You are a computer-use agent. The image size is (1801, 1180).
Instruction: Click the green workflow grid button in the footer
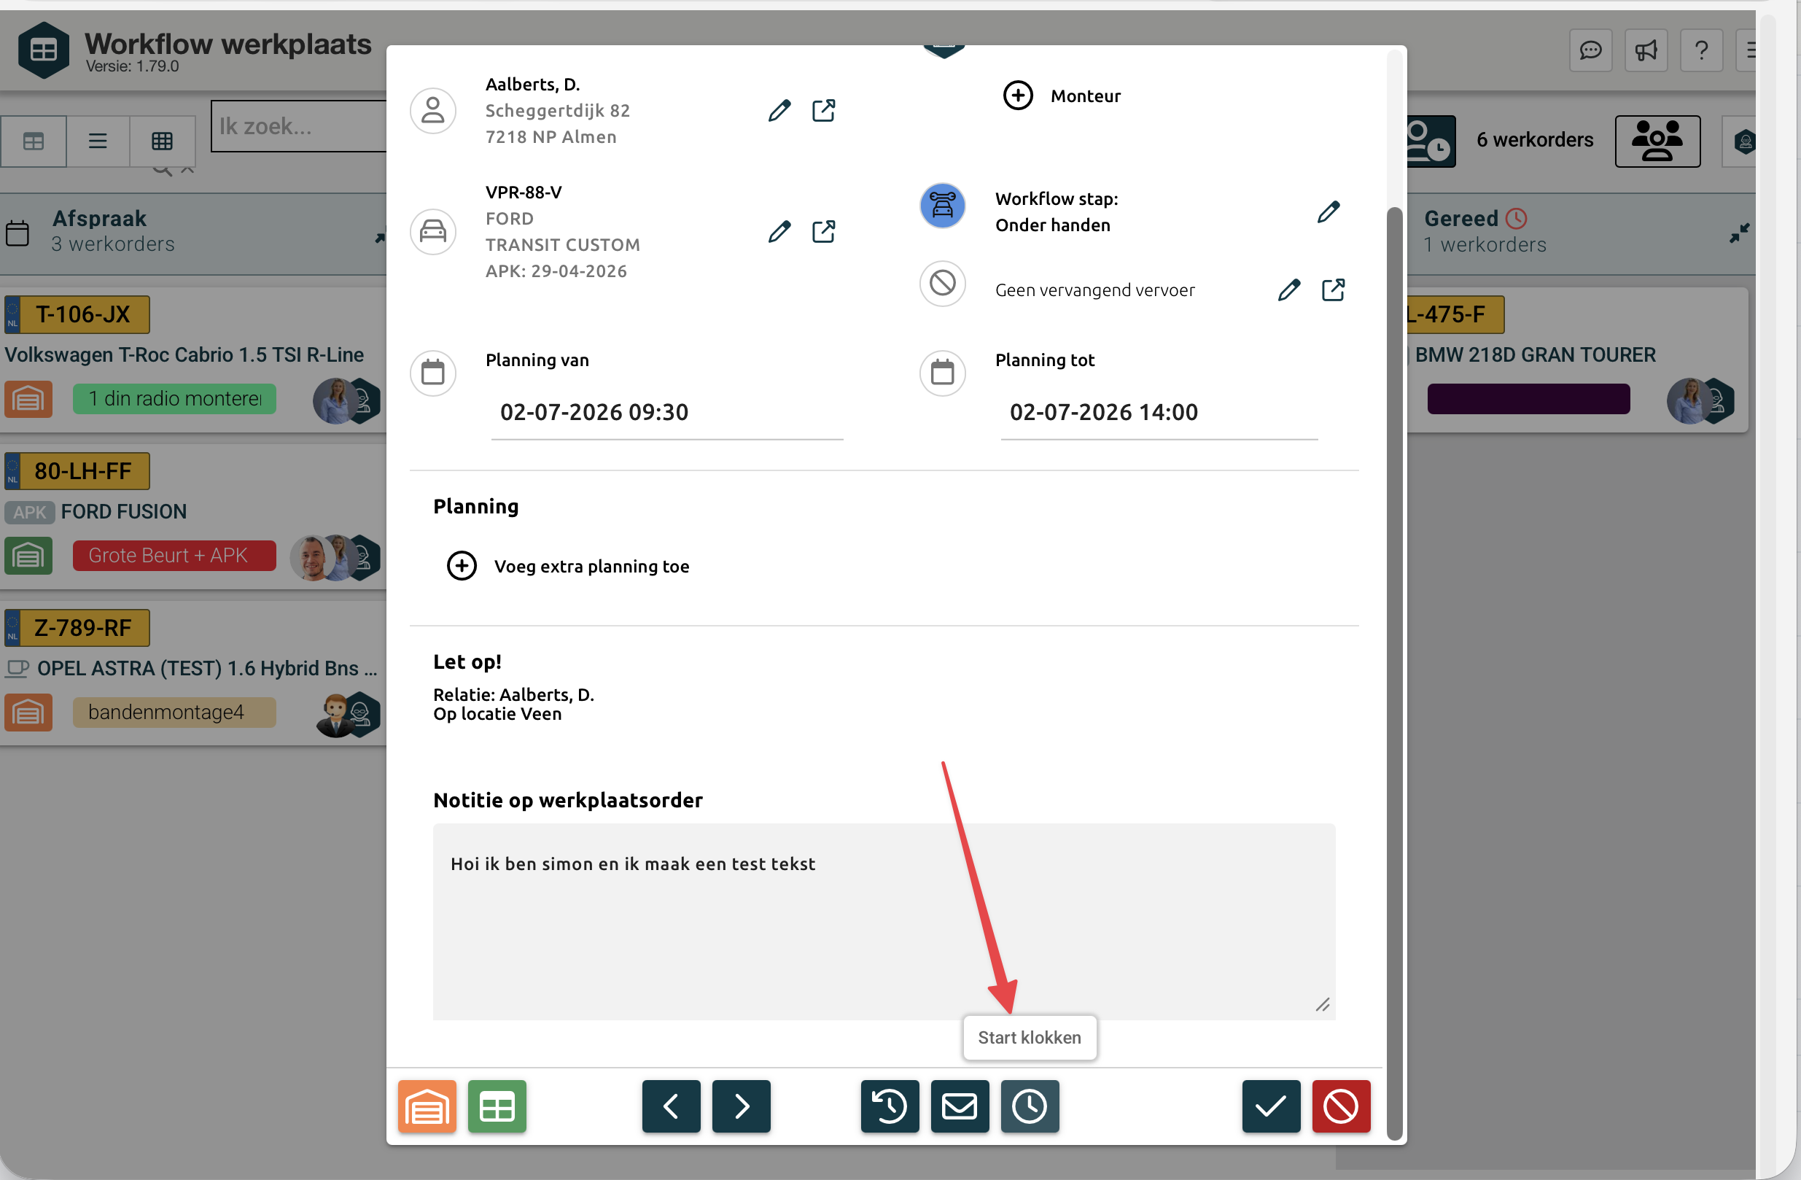[497, 1106]
